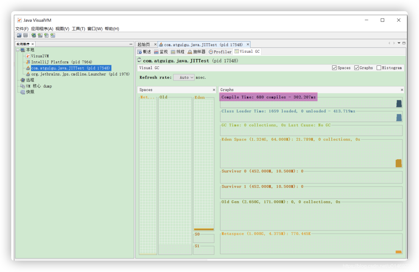Select the Visual GC subtab
This screenshot has height=272, width=419.
tap(247, 52)
